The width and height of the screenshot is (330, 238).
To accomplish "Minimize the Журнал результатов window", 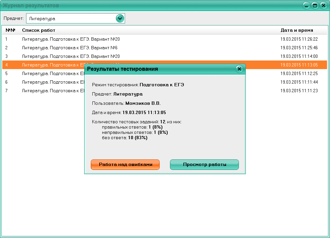I will click(x=307, y=5).
